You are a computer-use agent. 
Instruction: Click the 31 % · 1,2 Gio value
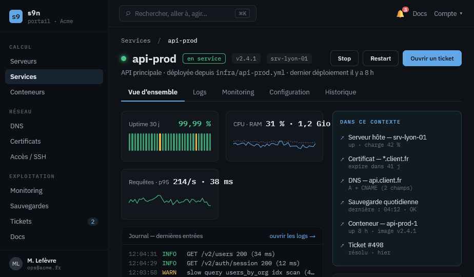(298, 124)
